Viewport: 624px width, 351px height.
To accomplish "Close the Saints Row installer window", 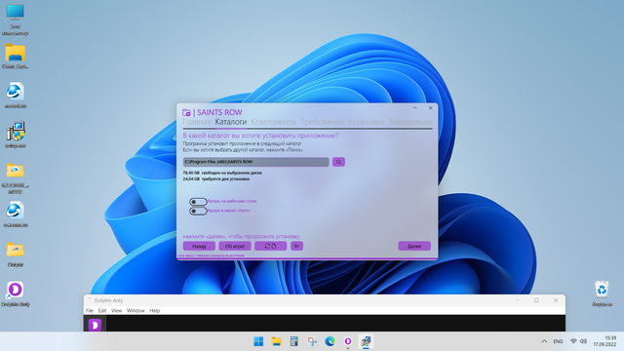I will tap(430, 108).
